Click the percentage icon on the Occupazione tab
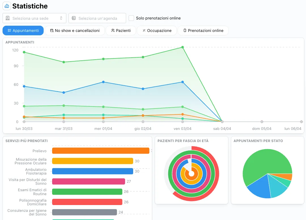306x220 pixels. [x=144, y=31]
